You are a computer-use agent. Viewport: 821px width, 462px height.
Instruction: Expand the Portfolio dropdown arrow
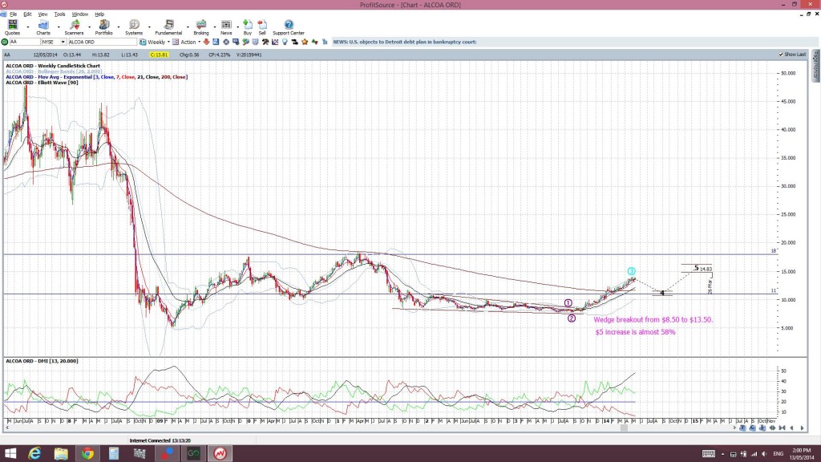119,26
